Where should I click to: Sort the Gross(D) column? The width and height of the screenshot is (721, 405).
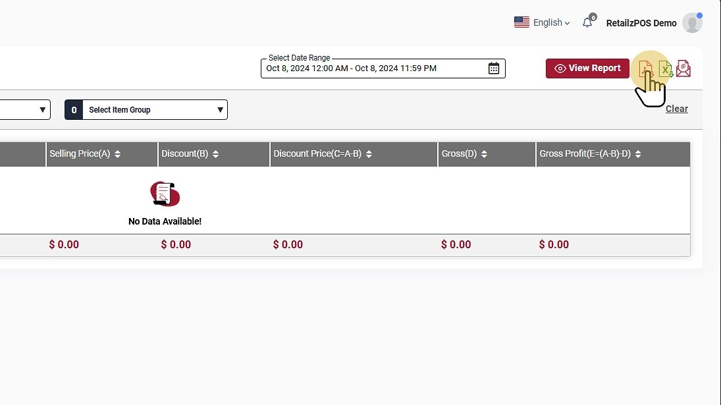click(x=484, y=154)
